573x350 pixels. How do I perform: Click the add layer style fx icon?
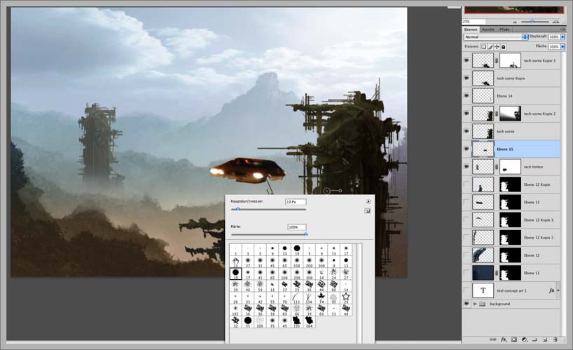(503, 339)
